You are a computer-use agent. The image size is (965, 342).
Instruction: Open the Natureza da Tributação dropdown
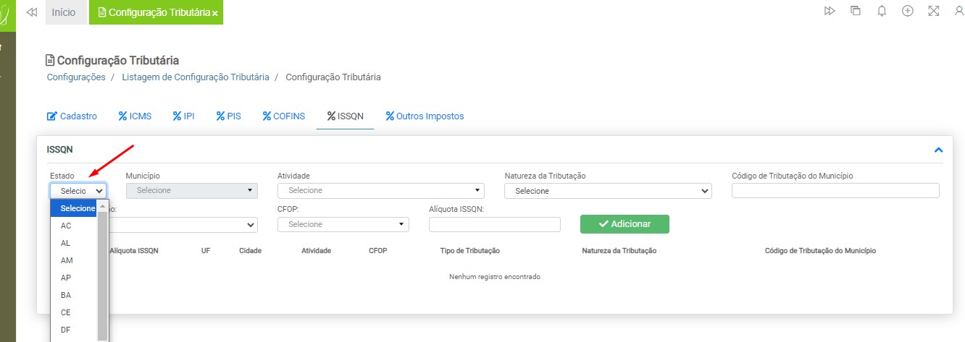[608, 191]
